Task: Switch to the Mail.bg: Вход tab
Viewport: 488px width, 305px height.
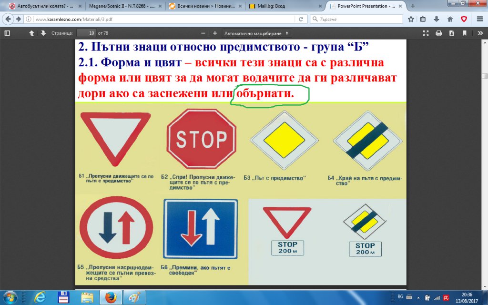Action: 285,6
